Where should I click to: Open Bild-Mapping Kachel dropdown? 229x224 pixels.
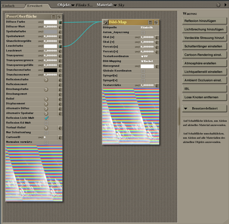click(147, 61)
